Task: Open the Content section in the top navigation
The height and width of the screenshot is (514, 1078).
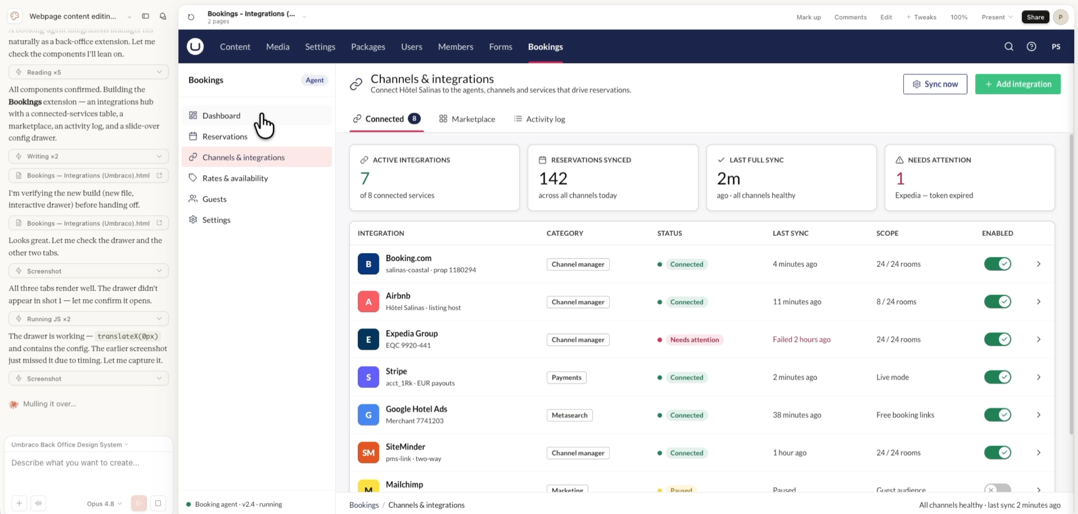Action: click(235, 46)
